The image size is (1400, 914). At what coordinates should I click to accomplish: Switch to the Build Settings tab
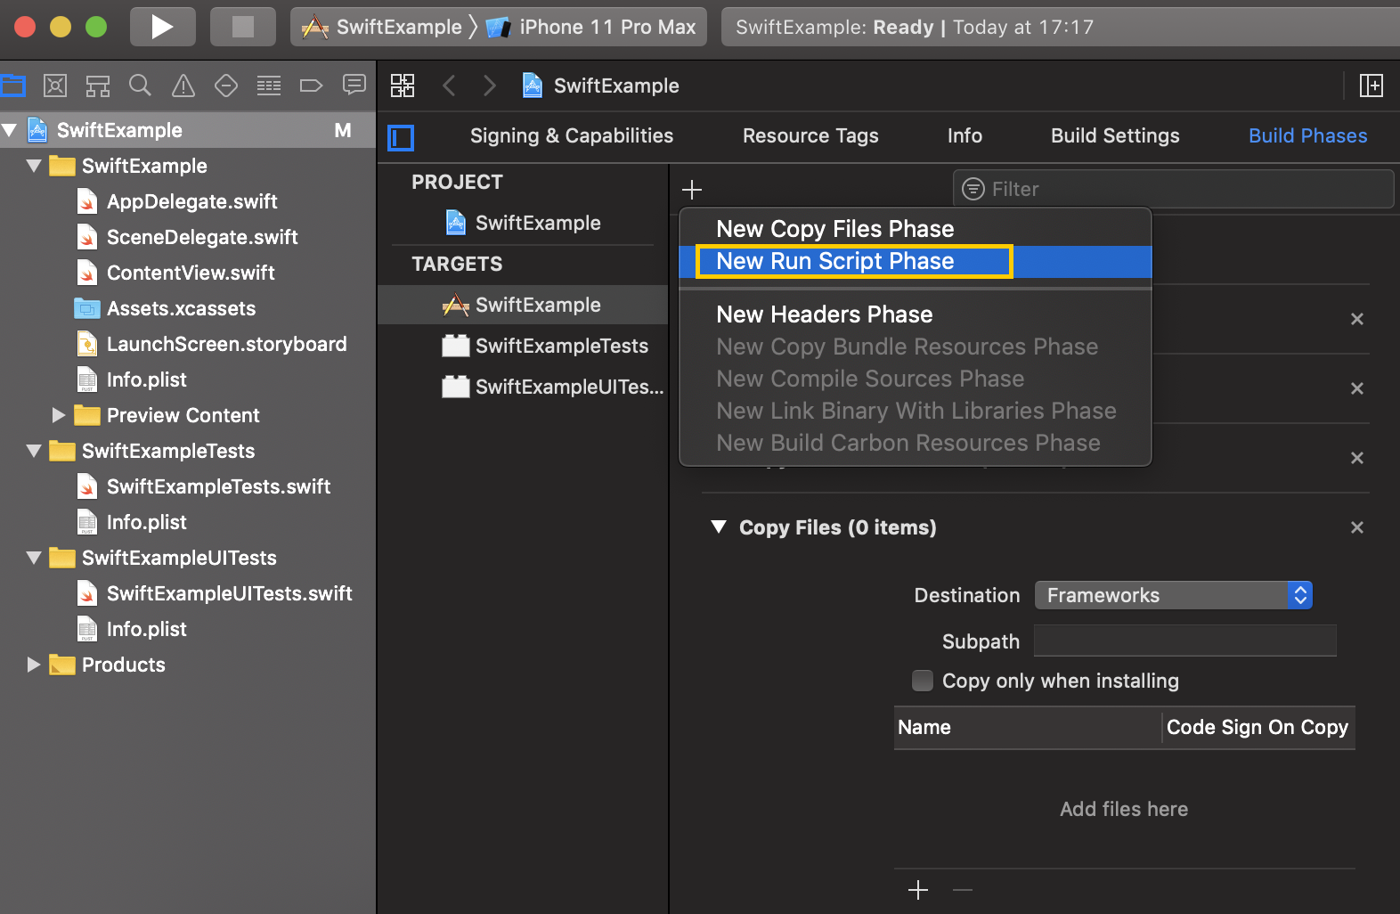pos(1114,135)
